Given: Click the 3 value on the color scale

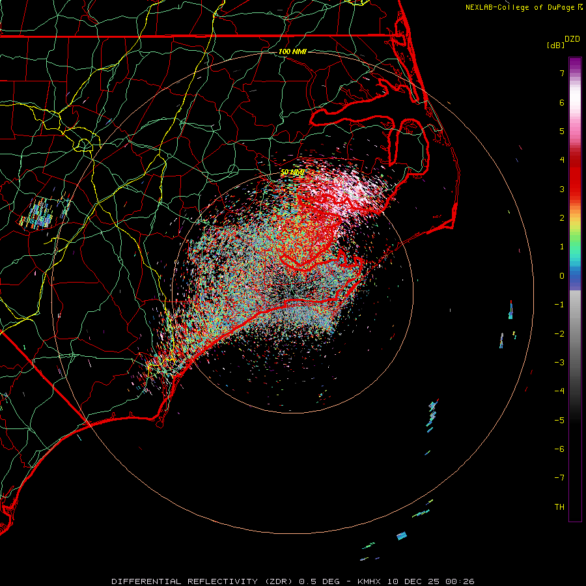Looking at the screenshot, I should (x=562, y=189).
